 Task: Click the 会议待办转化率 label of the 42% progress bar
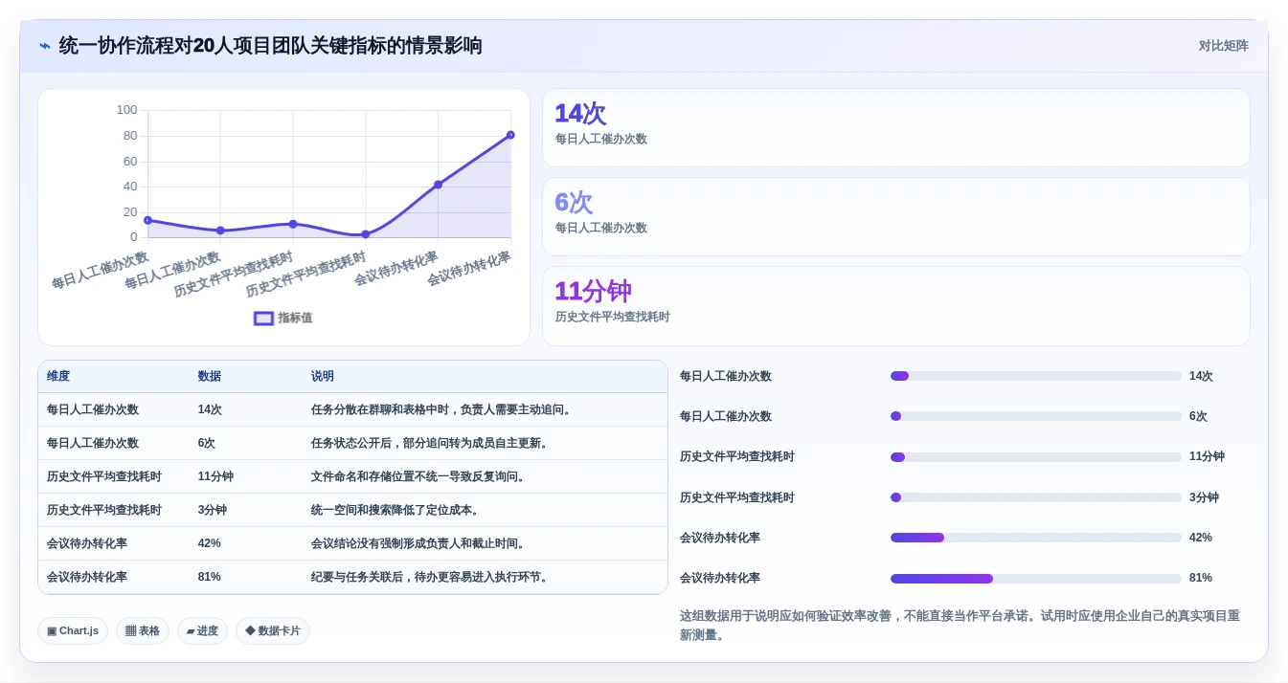click(720, 538)
